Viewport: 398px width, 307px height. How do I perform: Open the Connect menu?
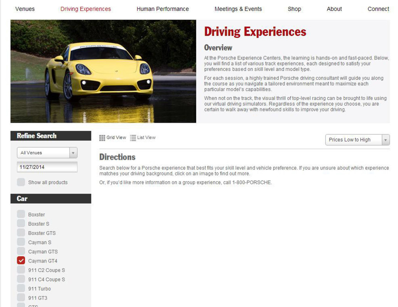pyautogui.click(x=378, y=9)
